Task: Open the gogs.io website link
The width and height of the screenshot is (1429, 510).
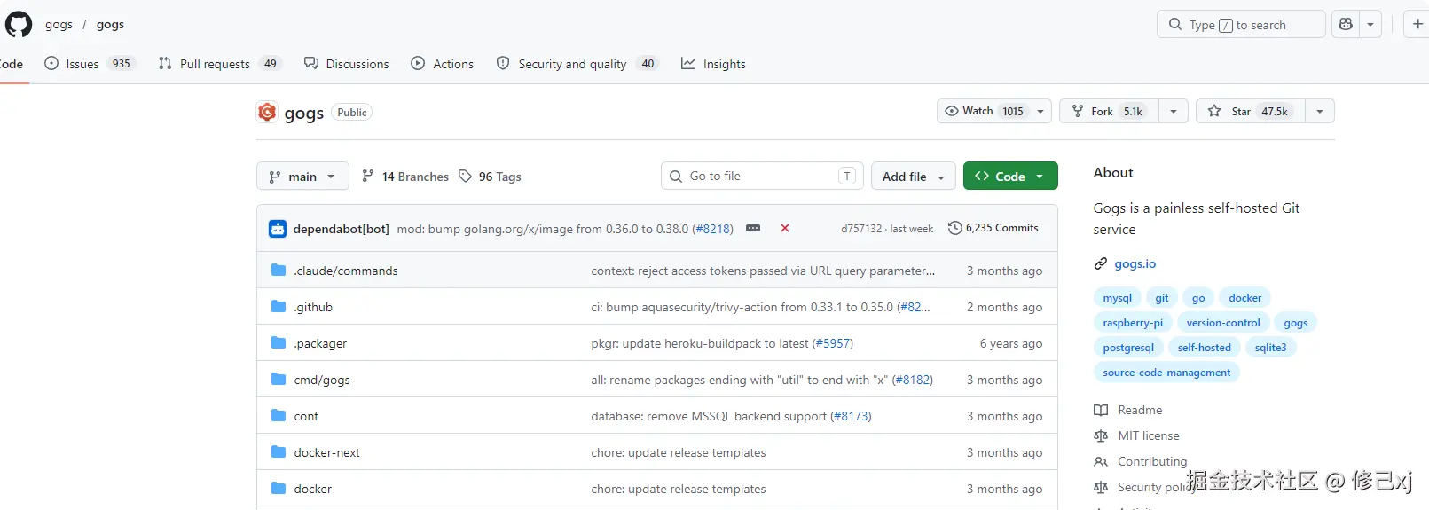Action: coord(1135,263)
